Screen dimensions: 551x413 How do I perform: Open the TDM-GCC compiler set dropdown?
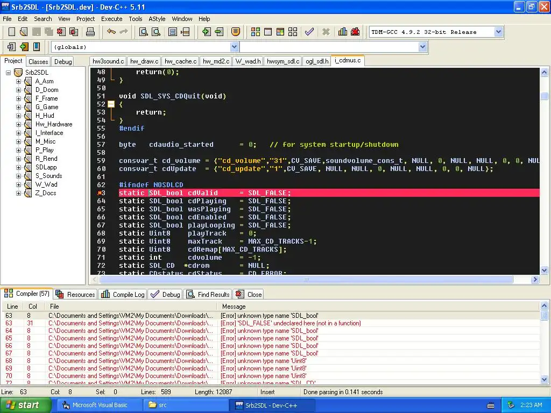click(x=498, y=32)
